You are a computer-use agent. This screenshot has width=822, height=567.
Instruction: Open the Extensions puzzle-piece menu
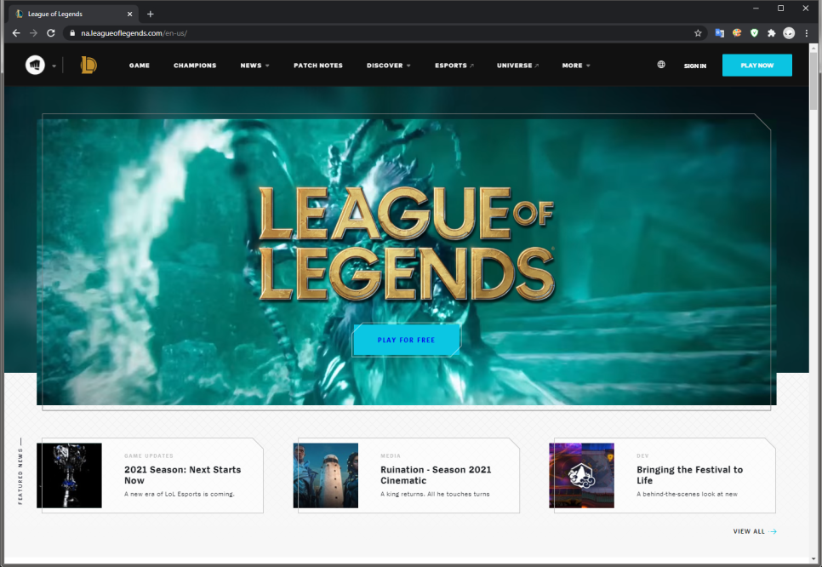[x=771, y=33]
